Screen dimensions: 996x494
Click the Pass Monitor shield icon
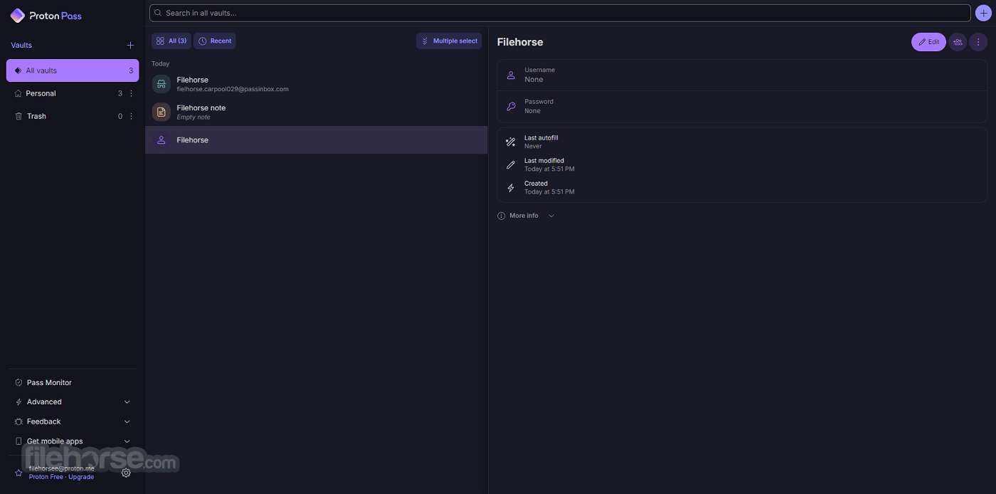tap(18, 382)
